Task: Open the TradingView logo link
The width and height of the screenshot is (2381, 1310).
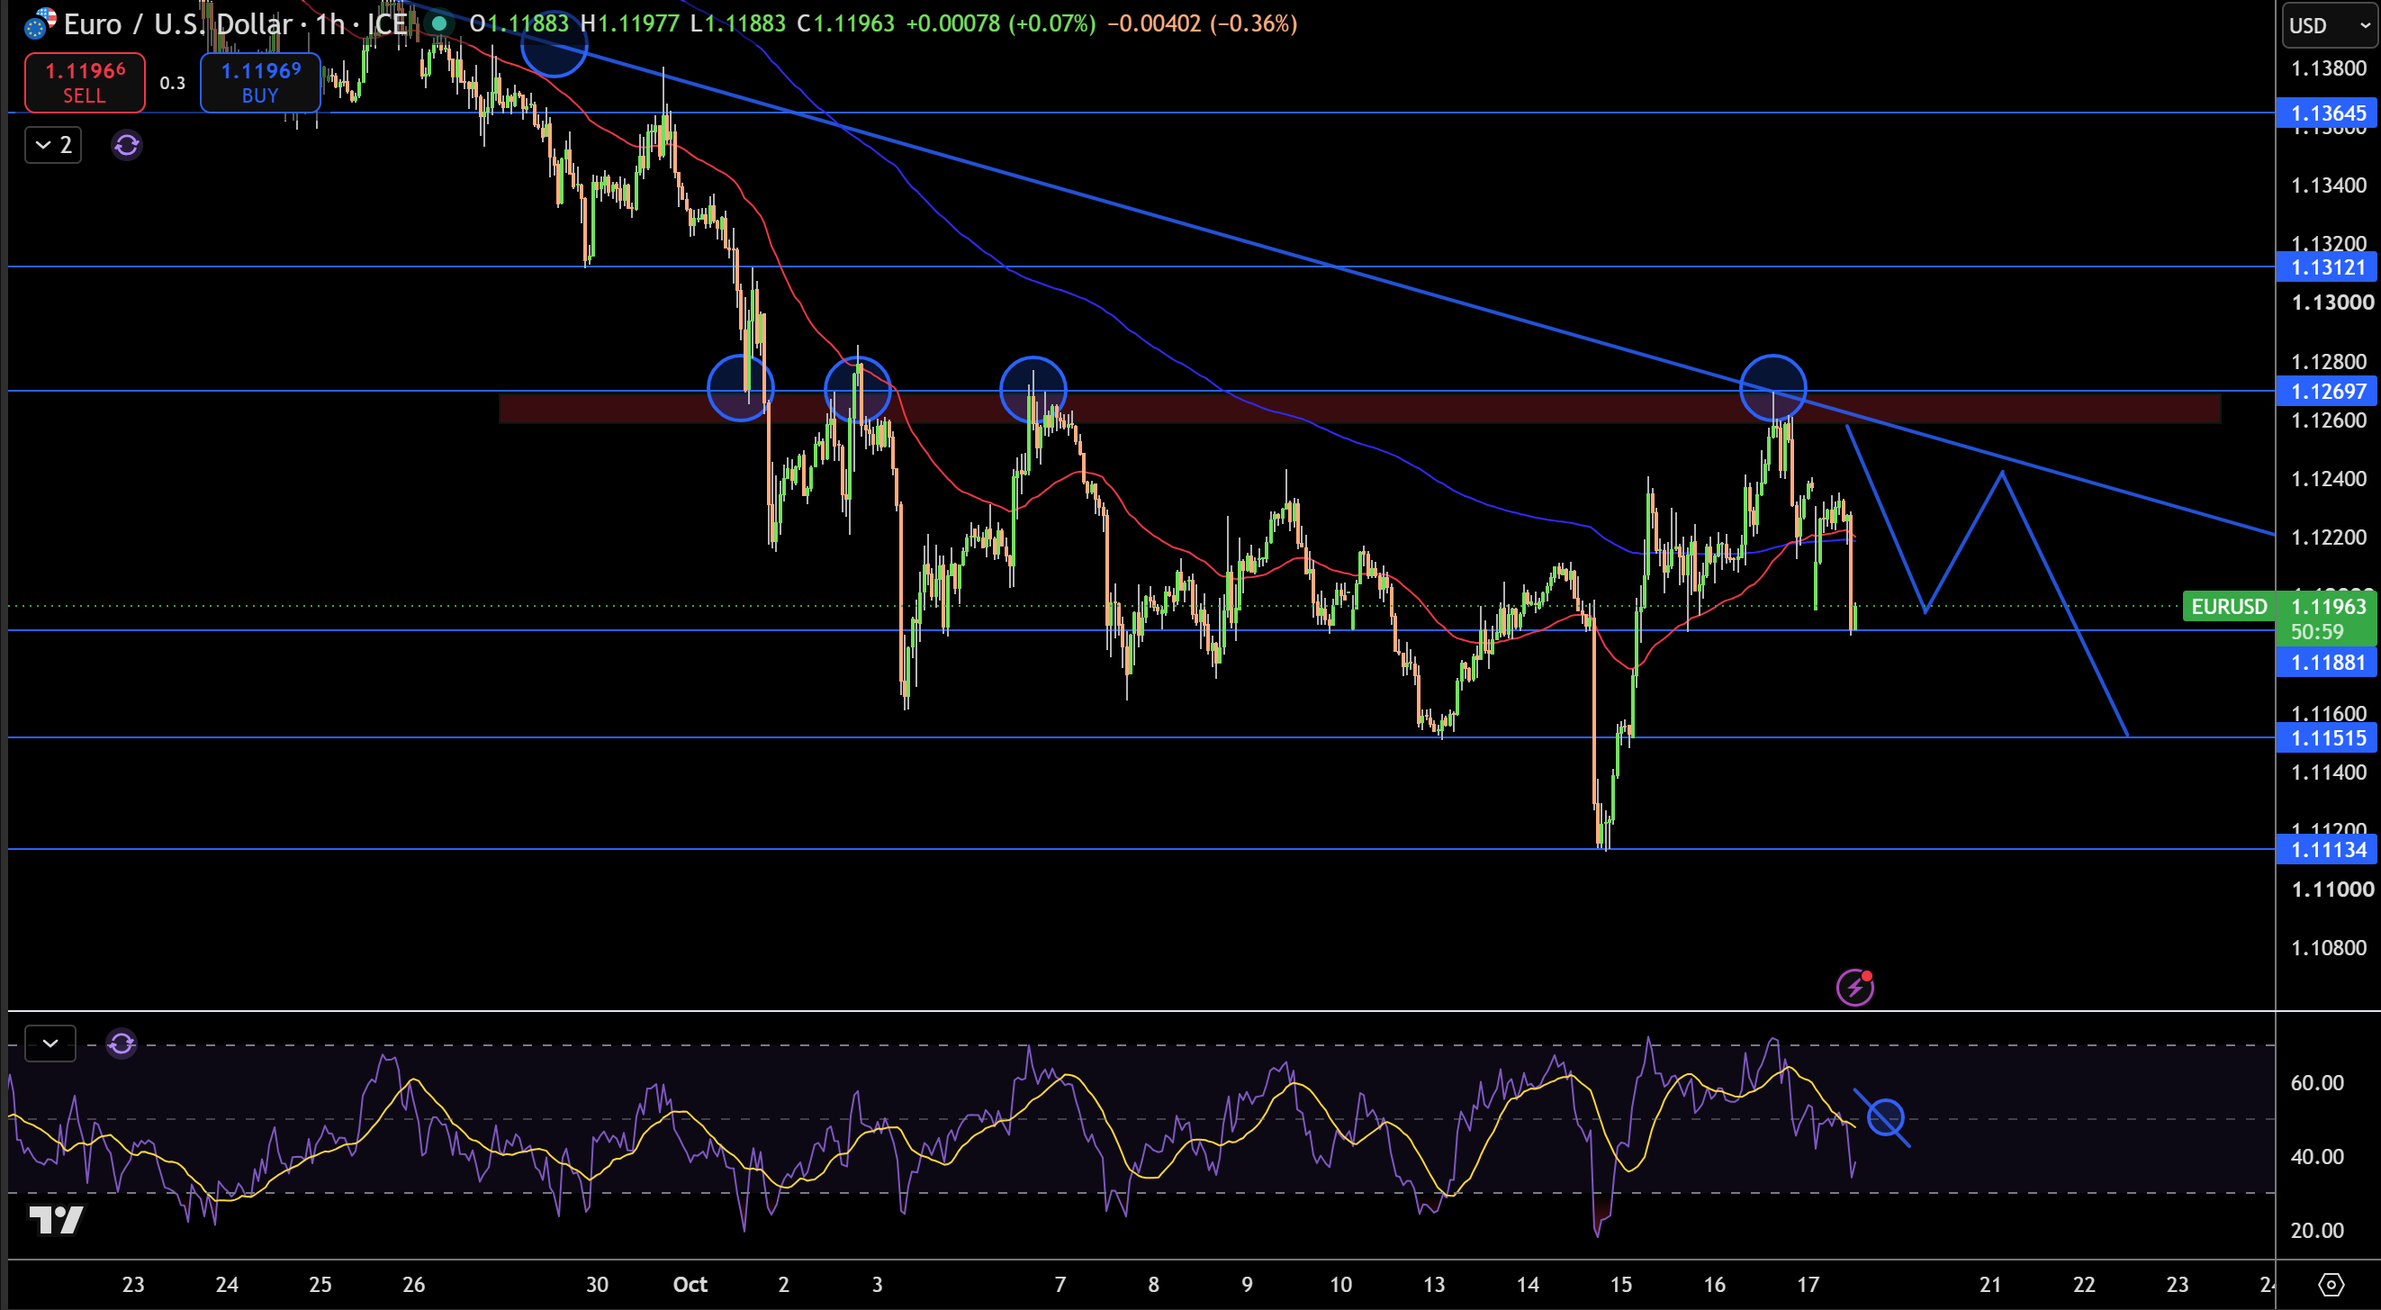Action: [56, 1220]
